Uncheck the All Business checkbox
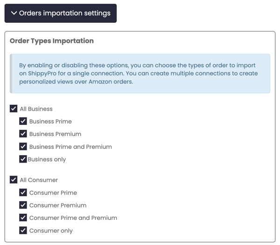 coord(14,109)
